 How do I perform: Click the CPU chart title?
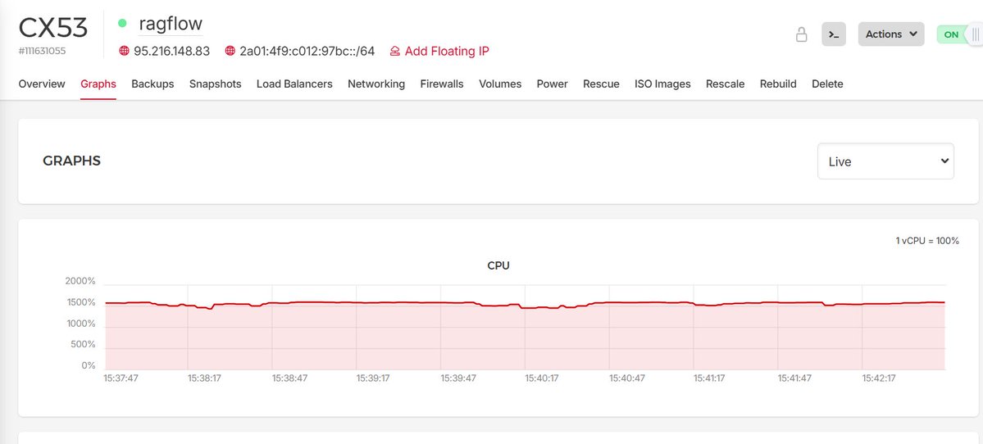click(498, 265)
